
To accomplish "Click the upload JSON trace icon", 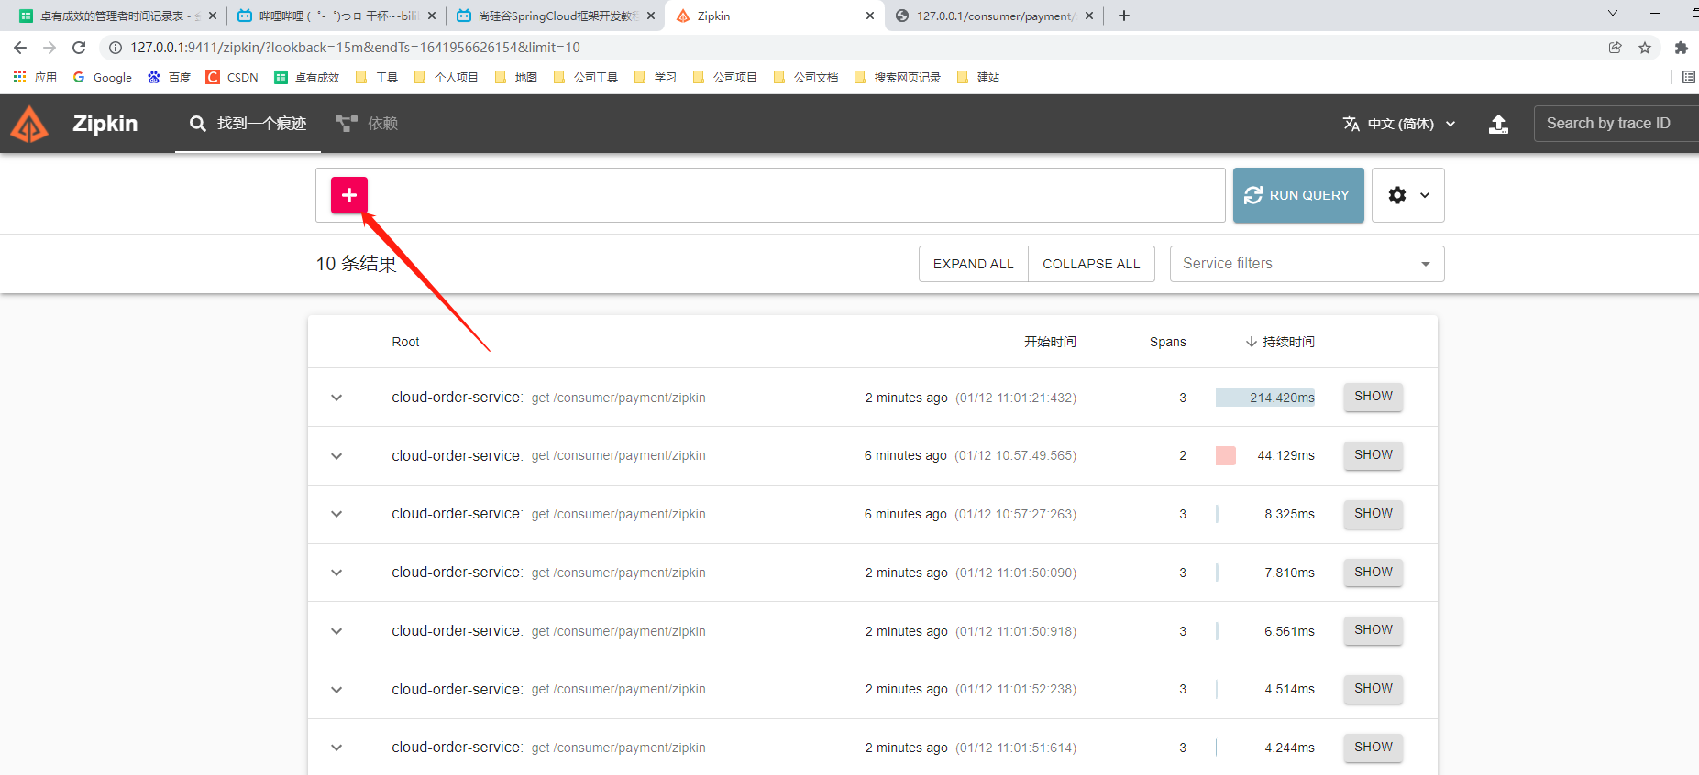I will pyautogui.click(x=1498, y=124).
